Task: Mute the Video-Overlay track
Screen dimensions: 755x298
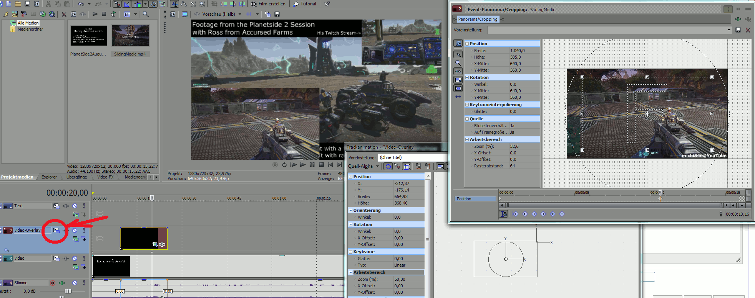Action: pos(75,230)
